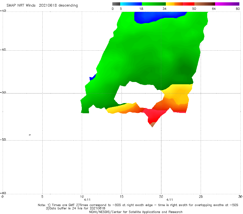
Task: Click the latitude axis label '-60'
Action: (3, 193)
